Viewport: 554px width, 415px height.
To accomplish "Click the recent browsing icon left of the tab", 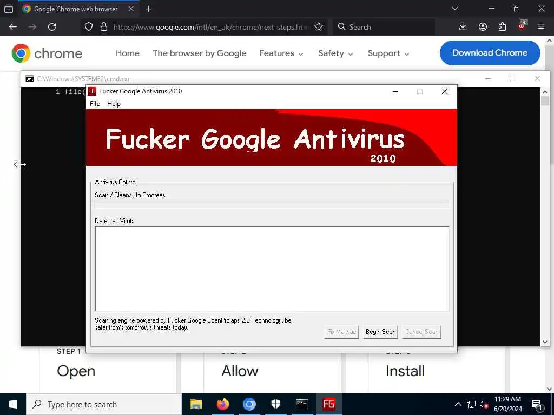I will 9,9.
